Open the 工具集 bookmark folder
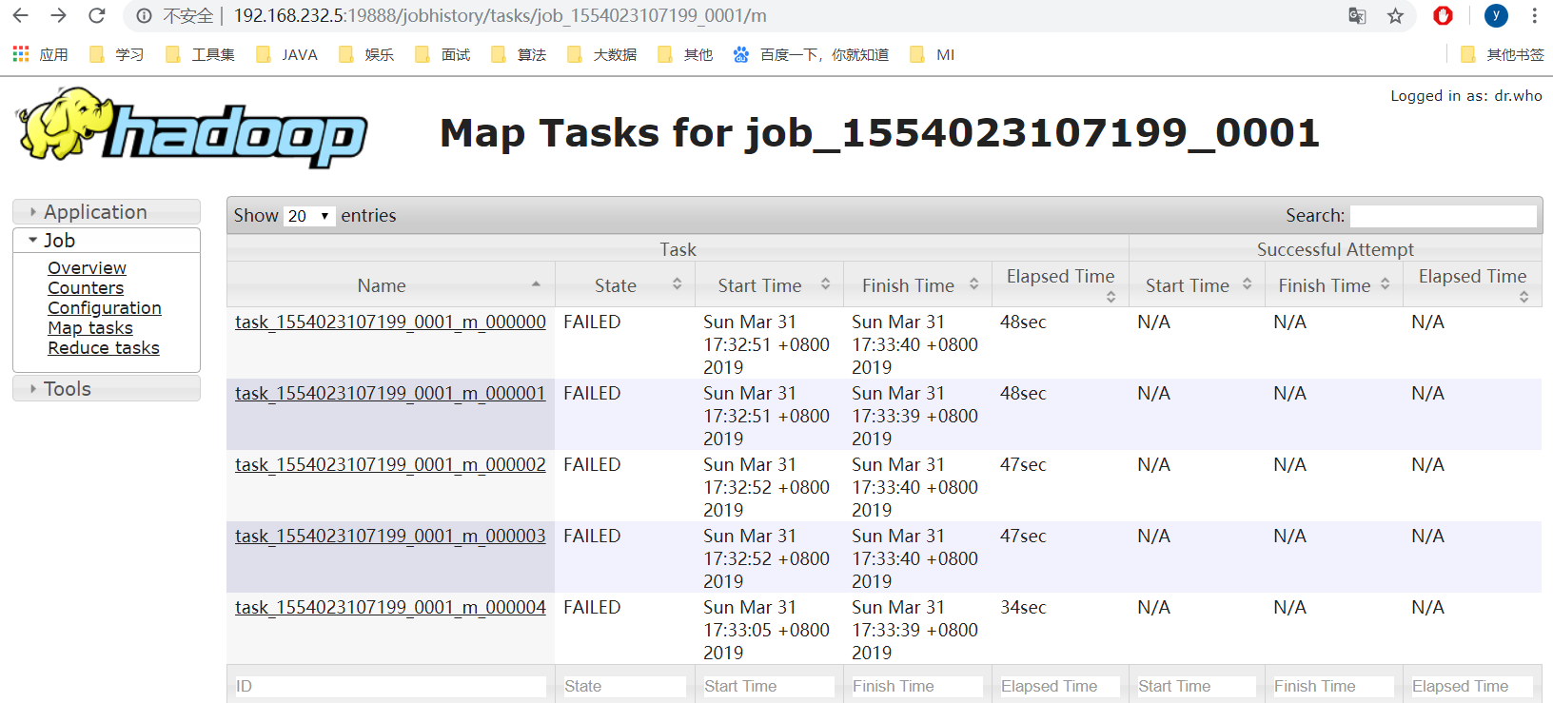The width and height of the screenshot is (1553, 703). tap(200, 54)
